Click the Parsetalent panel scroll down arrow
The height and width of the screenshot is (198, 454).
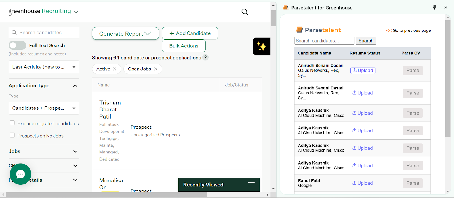[448, 191]
